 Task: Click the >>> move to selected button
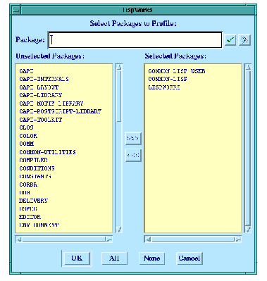coord(133,138)
